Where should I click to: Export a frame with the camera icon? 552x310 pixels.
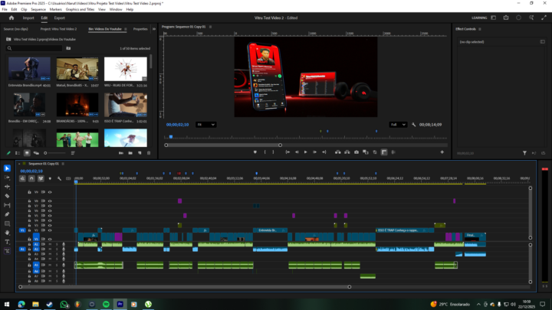pyautogui.click(x=356, y=152)
